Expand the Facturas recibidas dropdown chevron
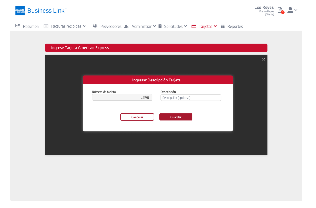 click(x=84, y=26)
